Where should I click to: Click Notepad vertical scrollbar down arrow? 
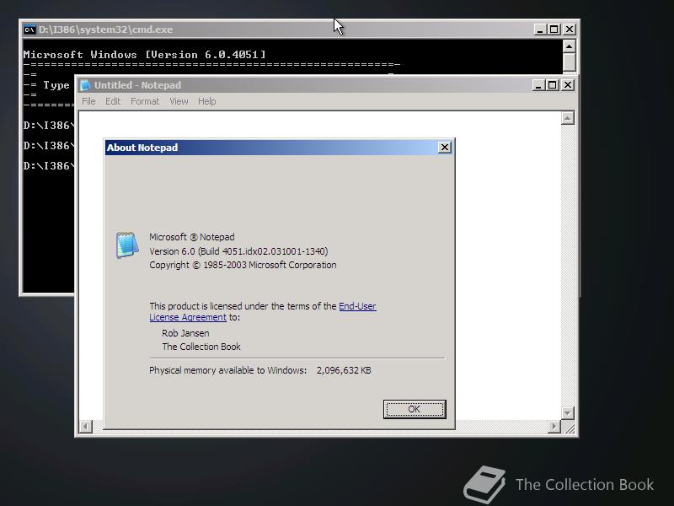coord(567,413)
